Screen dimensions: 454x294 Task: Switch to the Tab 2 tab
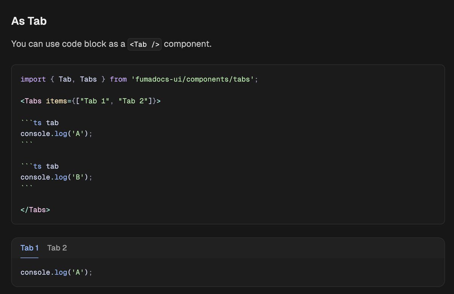57,248
